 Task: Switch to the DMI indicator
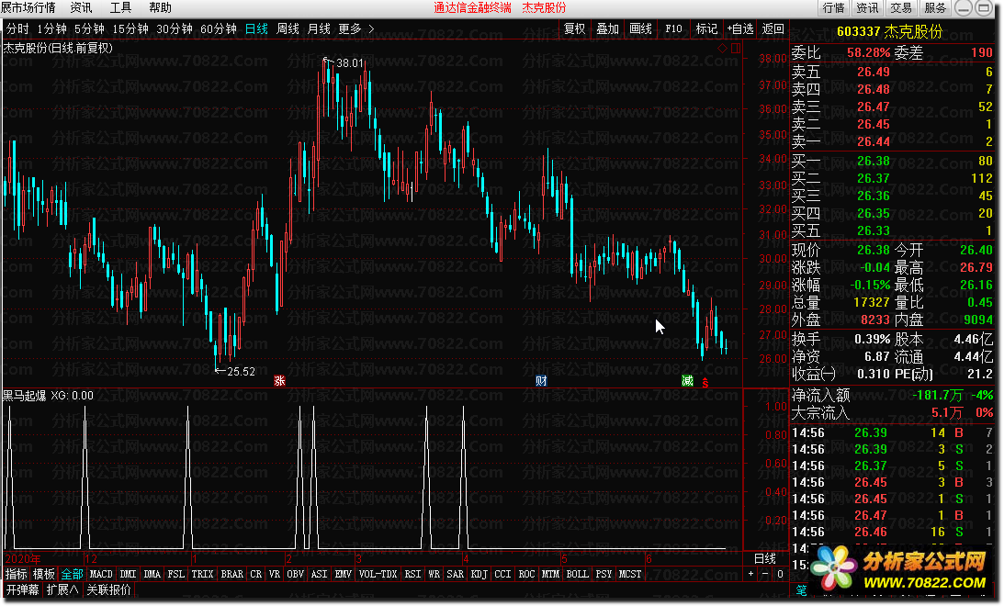click(128, 574)
